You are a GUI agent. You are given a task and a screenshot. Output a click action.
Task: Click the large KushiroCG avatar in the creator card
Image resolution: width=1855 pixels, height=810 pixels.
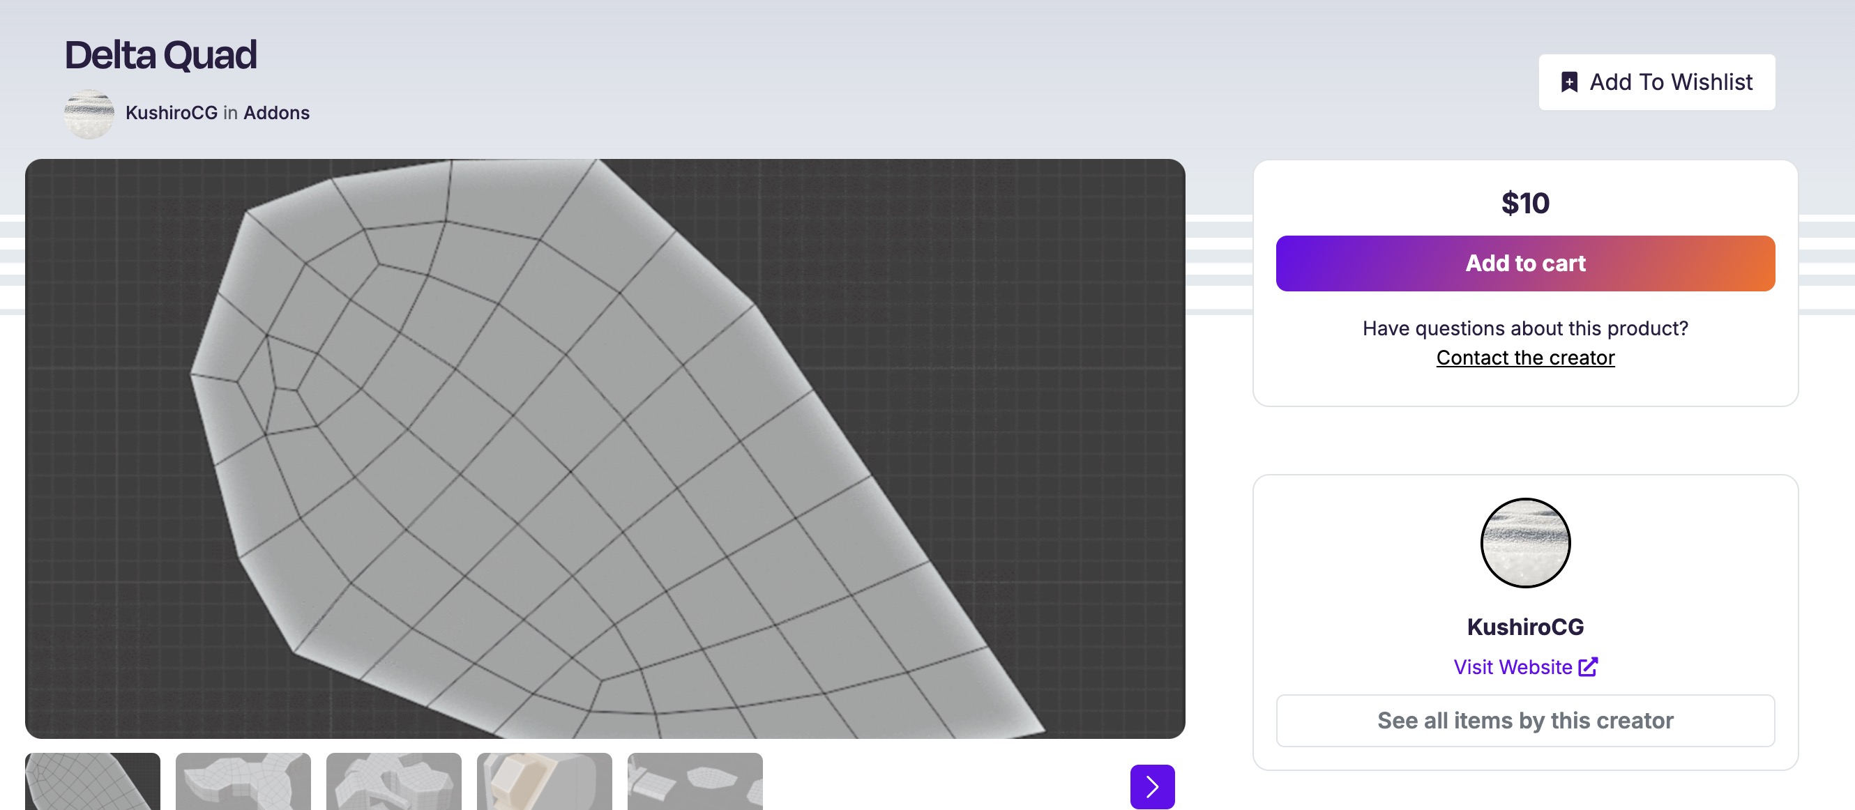1525,543
